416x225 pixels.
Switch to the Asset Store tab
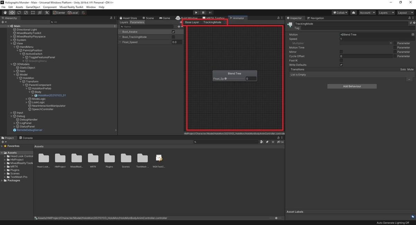click(128, 18)
